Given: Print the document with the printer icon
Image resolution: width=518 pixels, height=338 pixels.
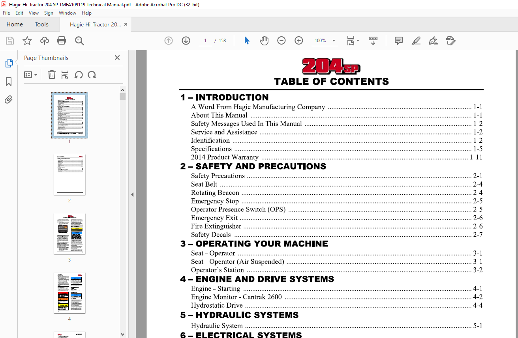Looking at the screenshot, I should coord(62,41).
